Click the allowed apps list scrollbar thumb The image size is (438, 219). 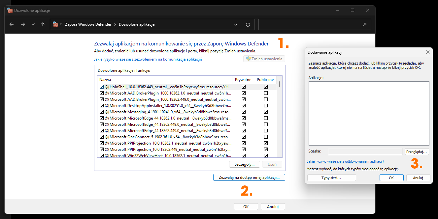point(280,84)
